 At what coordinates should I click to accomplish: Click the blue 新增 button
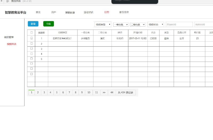33,24
